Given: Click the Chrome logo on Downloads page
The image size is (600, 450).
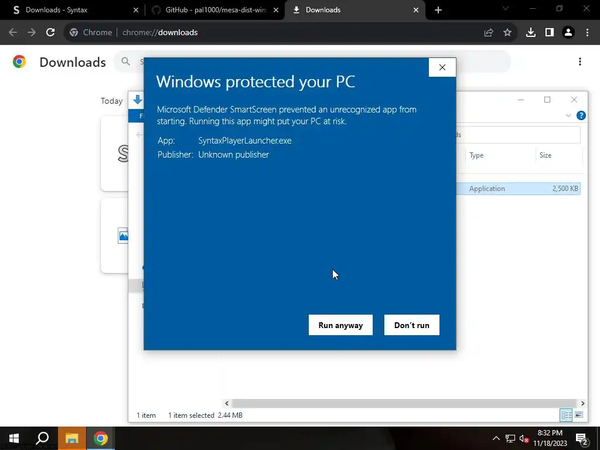Looking at the screenshot, I should pos(19,62).
